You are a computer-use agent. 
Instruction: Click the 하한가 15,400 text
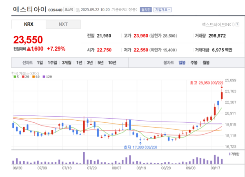163,50
